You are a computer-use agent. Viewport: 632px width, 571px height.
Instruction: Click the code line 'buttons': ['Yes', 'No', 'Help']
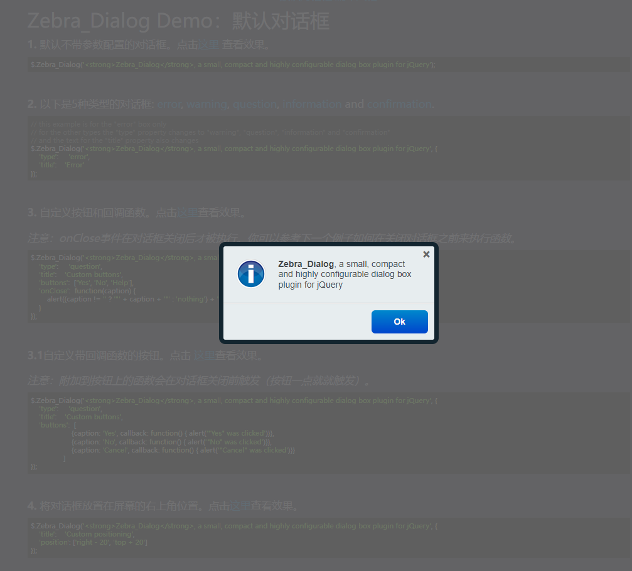tap(86, 283)
